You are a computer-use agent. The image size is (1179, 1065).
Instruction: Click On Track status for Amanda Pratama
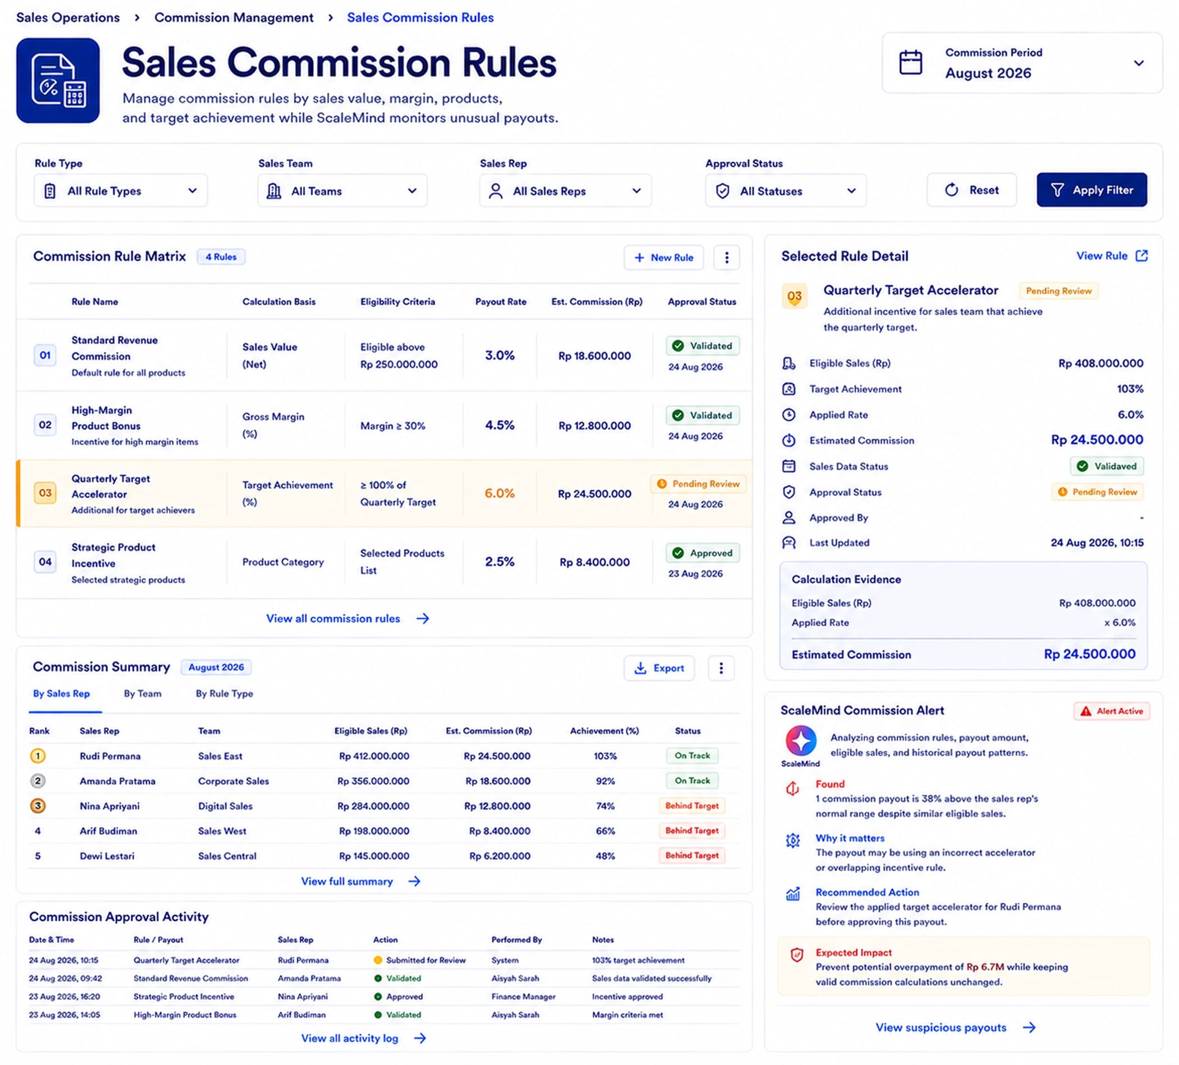pos(692,781)
